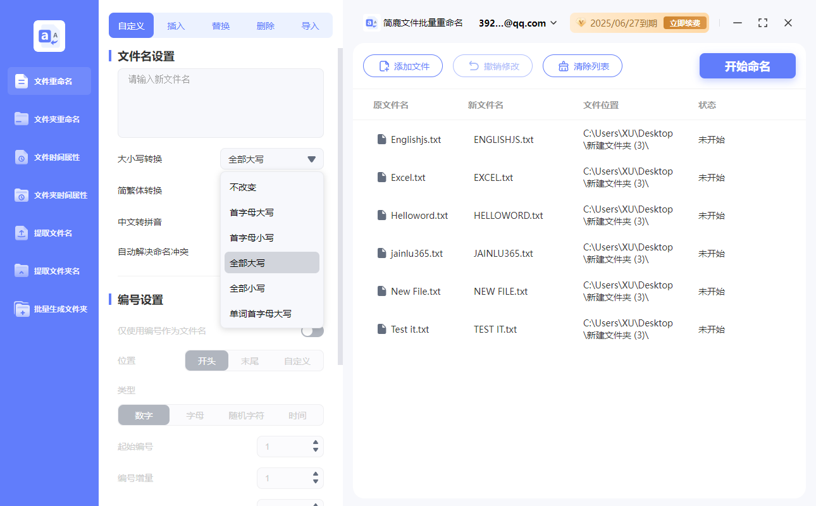Image resolution: width=816 pixels, height=506 pixels.
Task: Increase 起始编号 using its up stepper arrow
Action: (x=314, y=443)
